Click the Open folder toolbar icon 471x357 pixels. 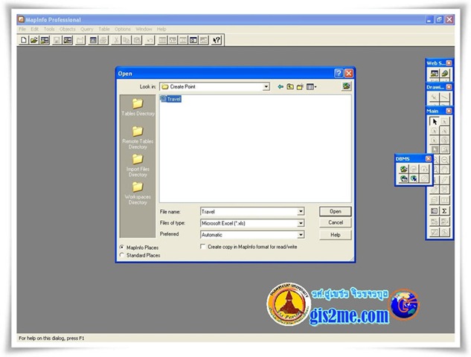[34, 40]
